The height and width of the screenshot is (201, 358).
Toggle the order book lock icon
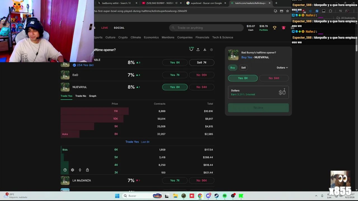[x=87, y=170]
